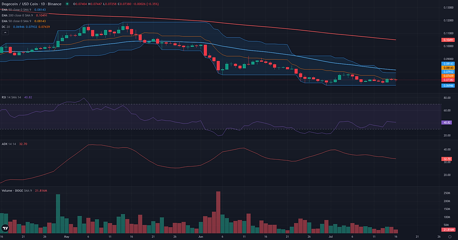Click the orange 0.07439 price axis label
Image resolution: width=458 pixels, height=240 pixels.
click(x=448, y=75)
